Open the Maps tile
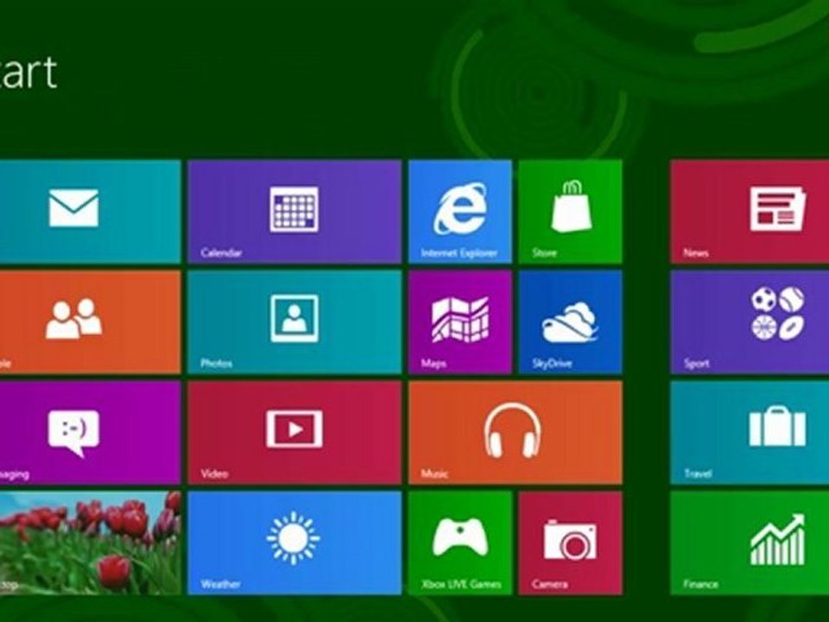Image resolution: width=829 pixels, height=622 pixels. [460, 322]
